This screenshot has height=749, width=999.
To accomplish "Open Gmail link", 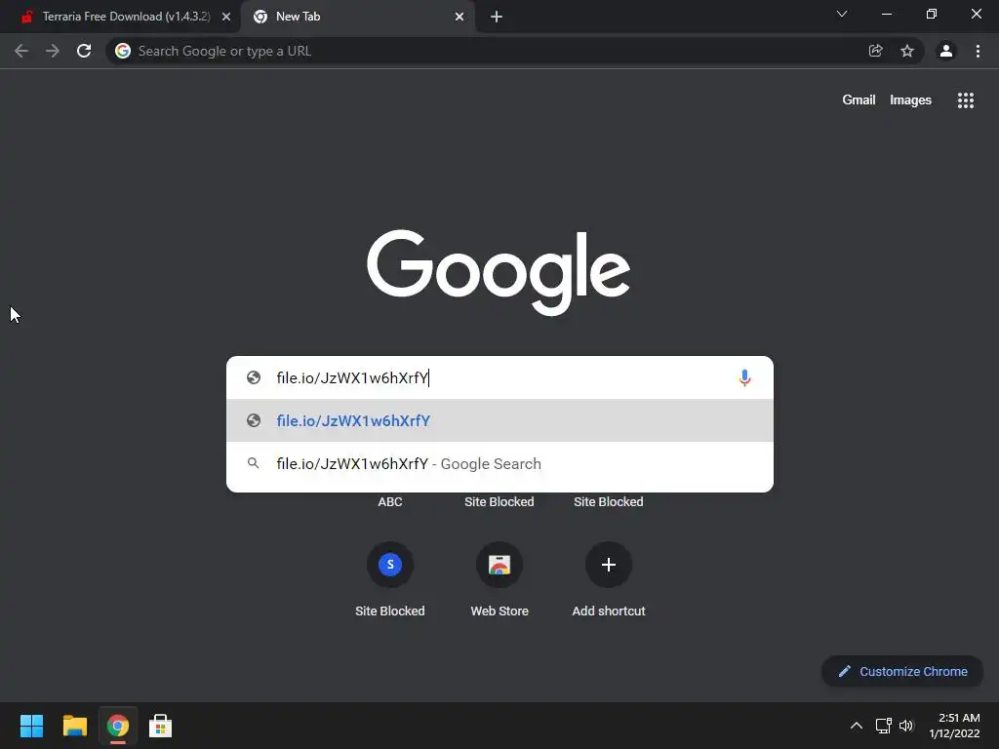I will tap(859, 100).
